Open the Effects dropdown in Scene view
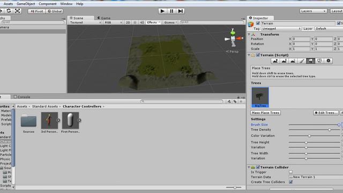The height and width of the screenshot is (193, 343). coord(154,23)
